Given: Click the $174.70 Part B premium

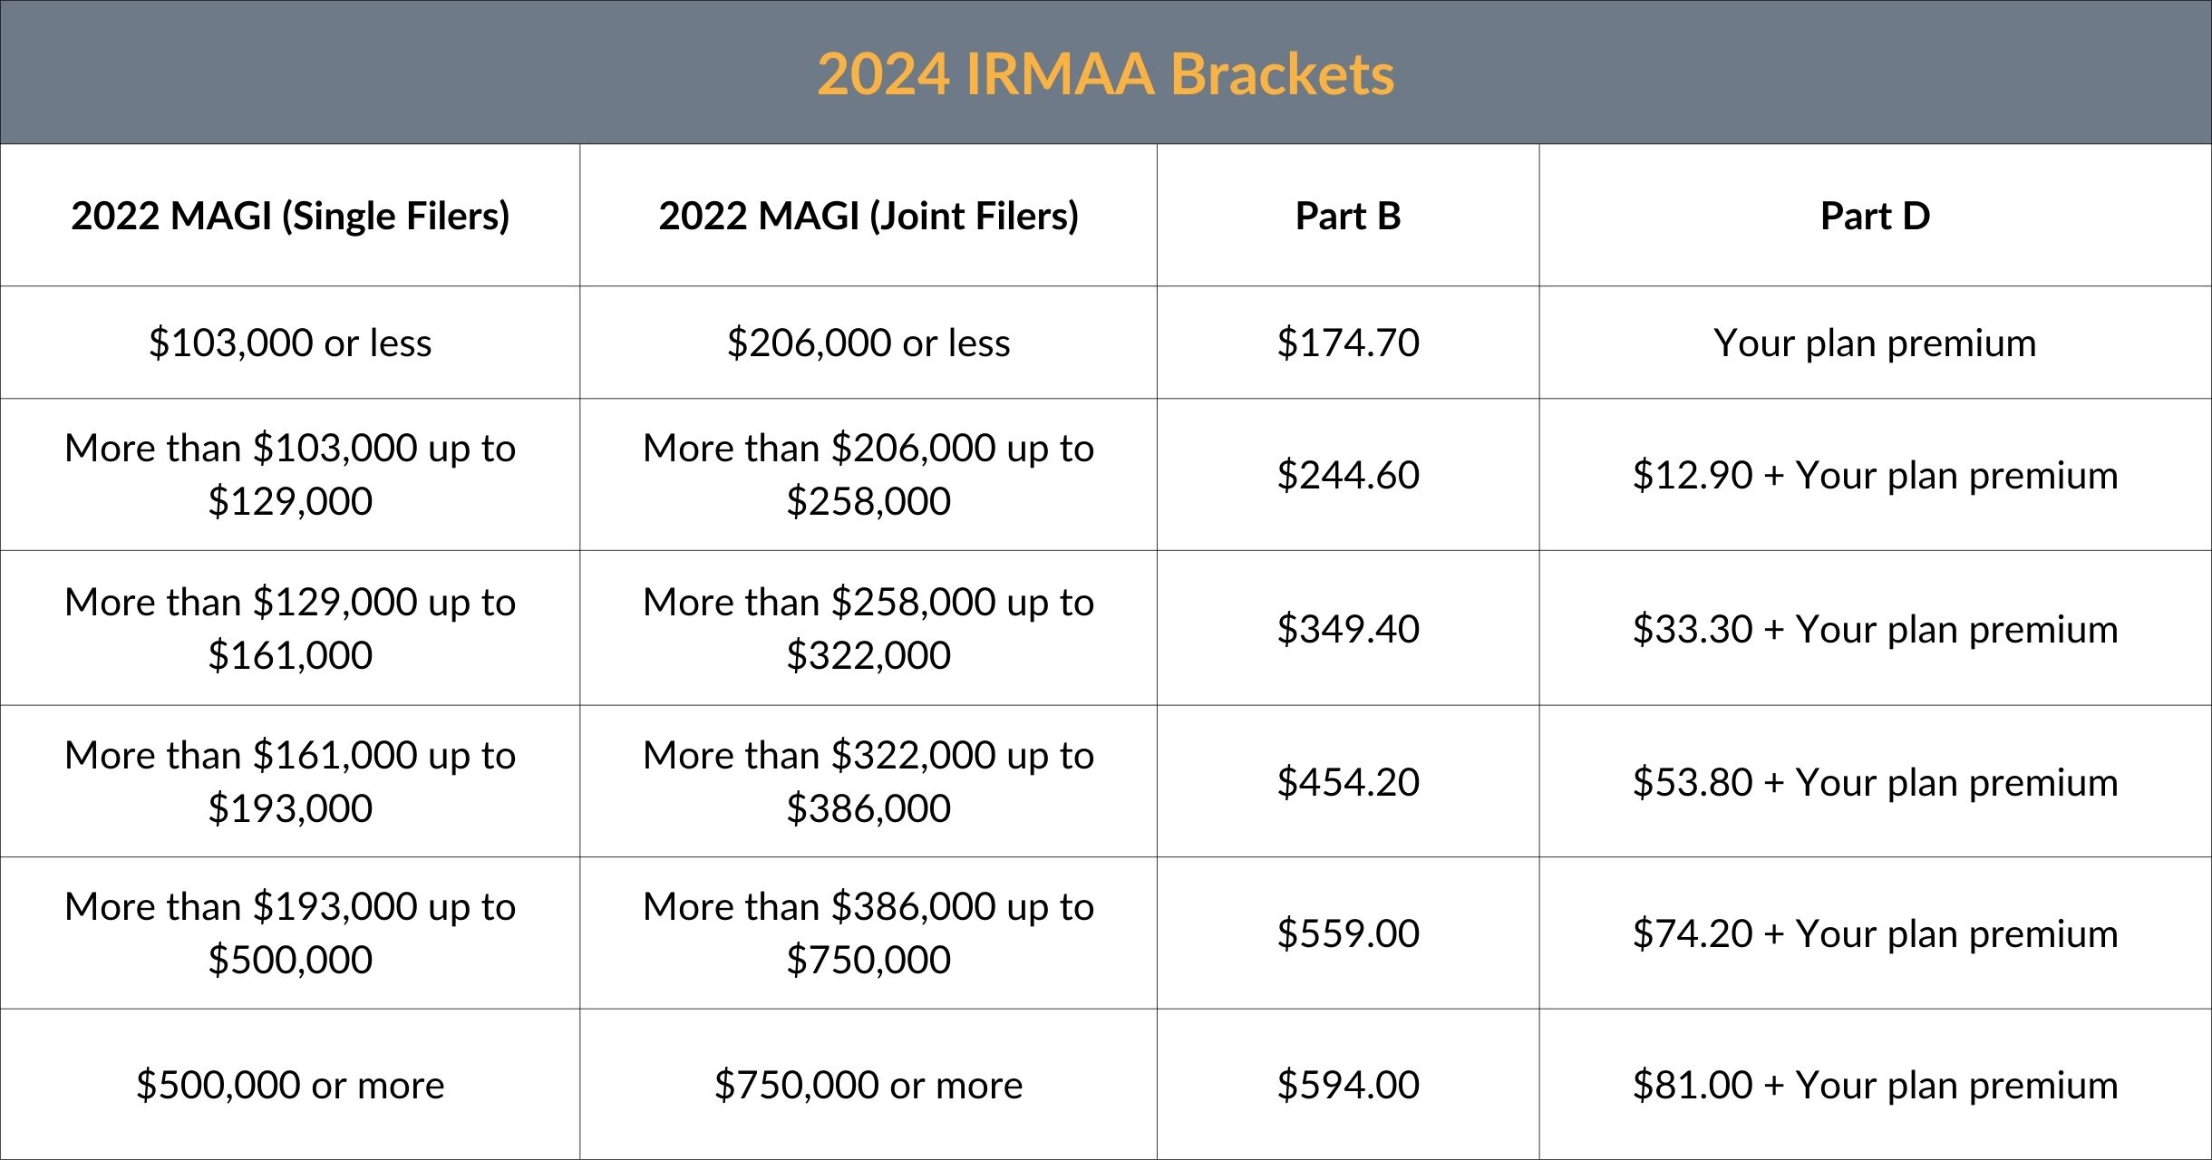Looking at the screenshot, I should [x=1348, y=343].
